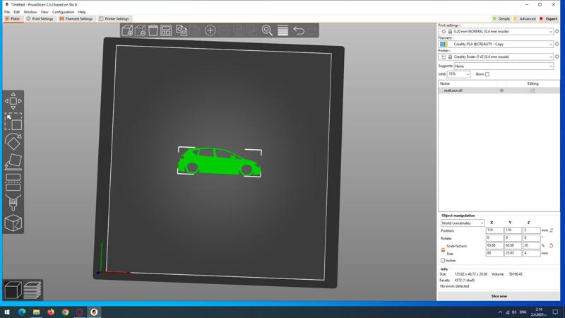Click the Undo arrow toolbar icon
Viewport: 565px width, 318px height.
coord(299,30)
